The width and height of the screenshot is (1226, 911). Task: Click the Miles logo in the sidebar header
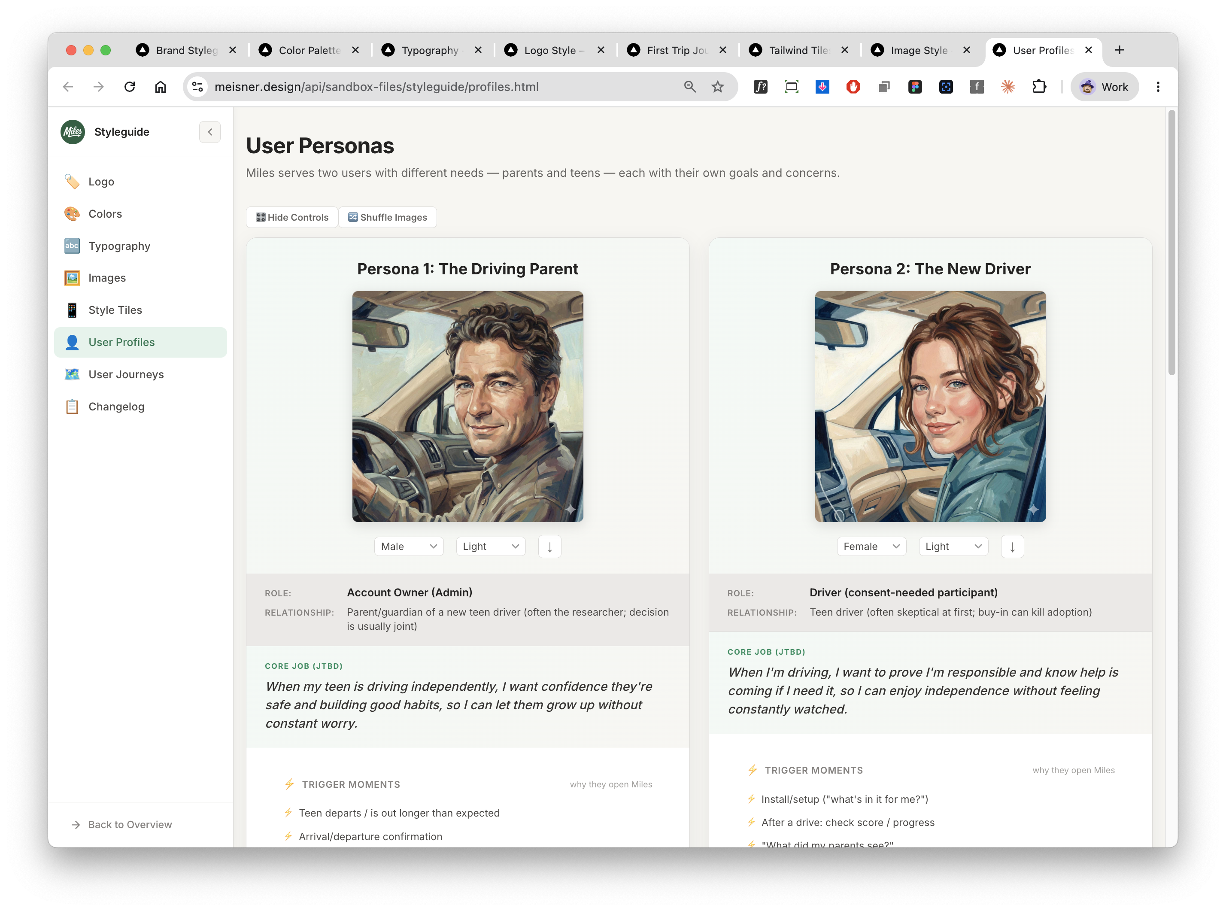click(x=73, y=132)
